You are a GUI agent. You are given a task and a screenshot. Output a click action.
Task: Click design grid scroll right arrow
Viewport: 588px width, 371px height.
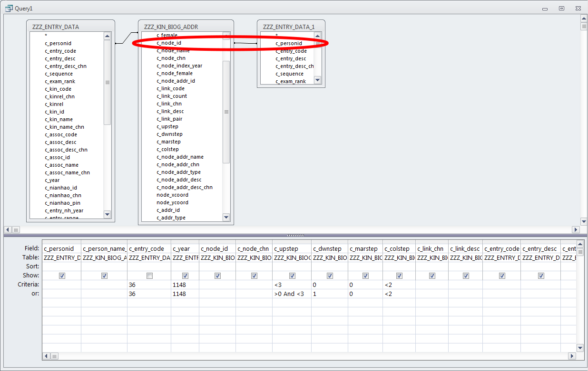573,356
